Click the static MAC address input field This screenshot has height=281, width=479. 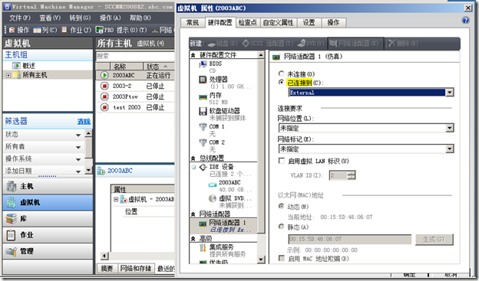(349, 239)
